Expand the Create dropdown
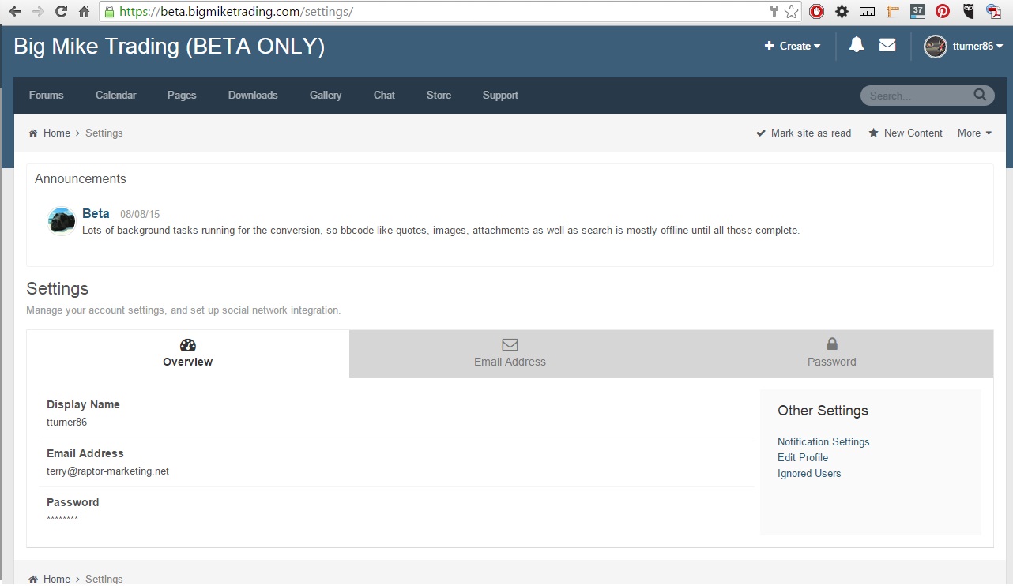The height and width of the screenshot is (586, 1013). tap(793, 46)
